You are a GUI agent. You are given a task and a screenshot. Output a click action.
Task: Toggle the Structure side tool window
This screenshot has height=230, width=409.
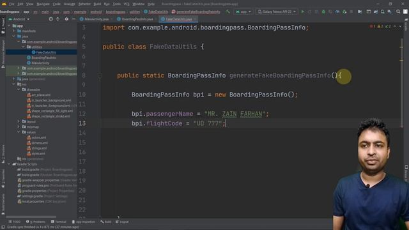point(3,154)
